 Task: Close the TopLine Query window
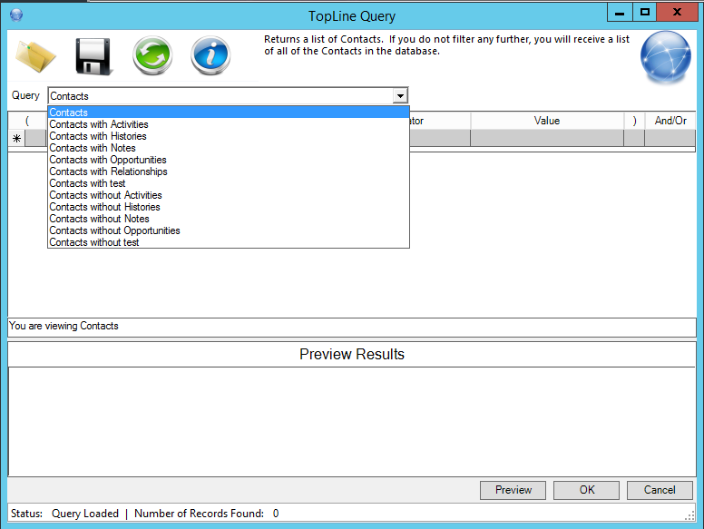point(677,12)
